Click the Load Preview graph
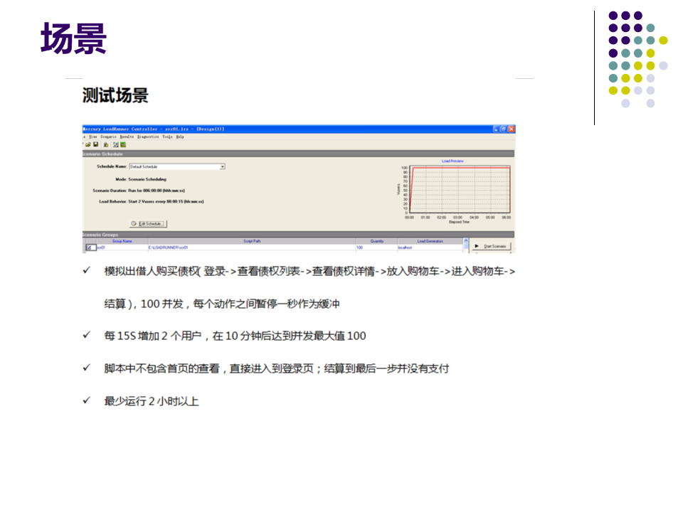 (x=460, y=191)
